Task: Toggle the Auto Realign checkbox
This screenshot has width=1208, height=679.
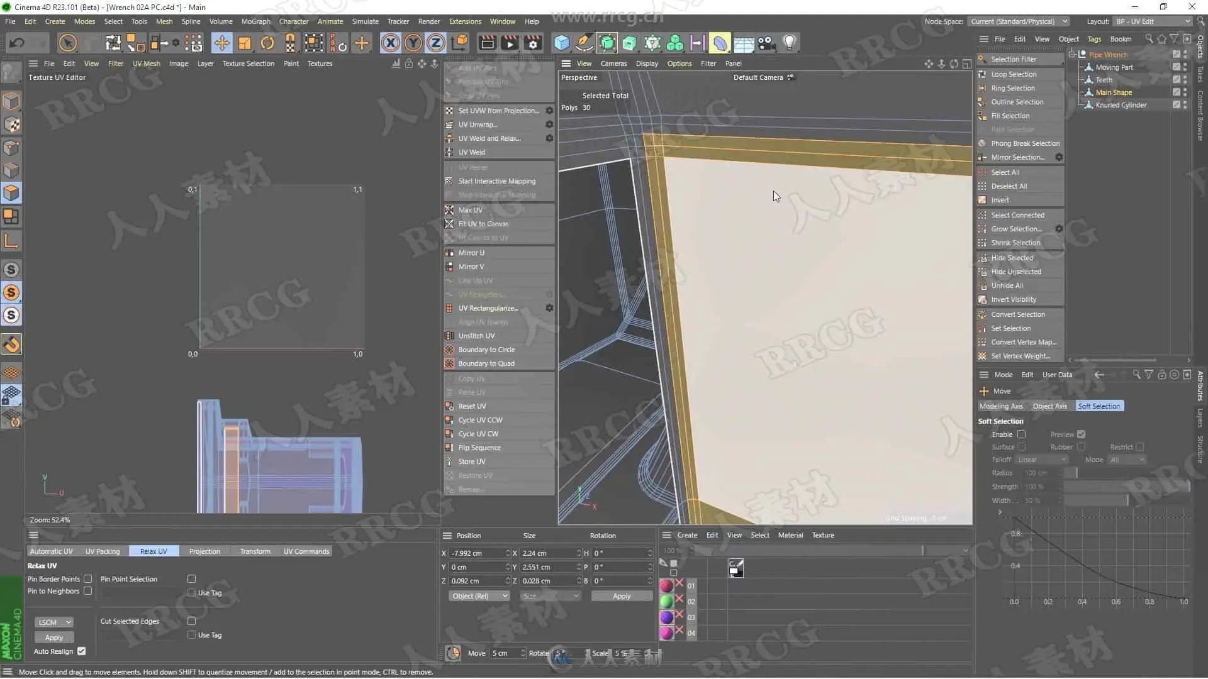Action: (x=82, y=651)
